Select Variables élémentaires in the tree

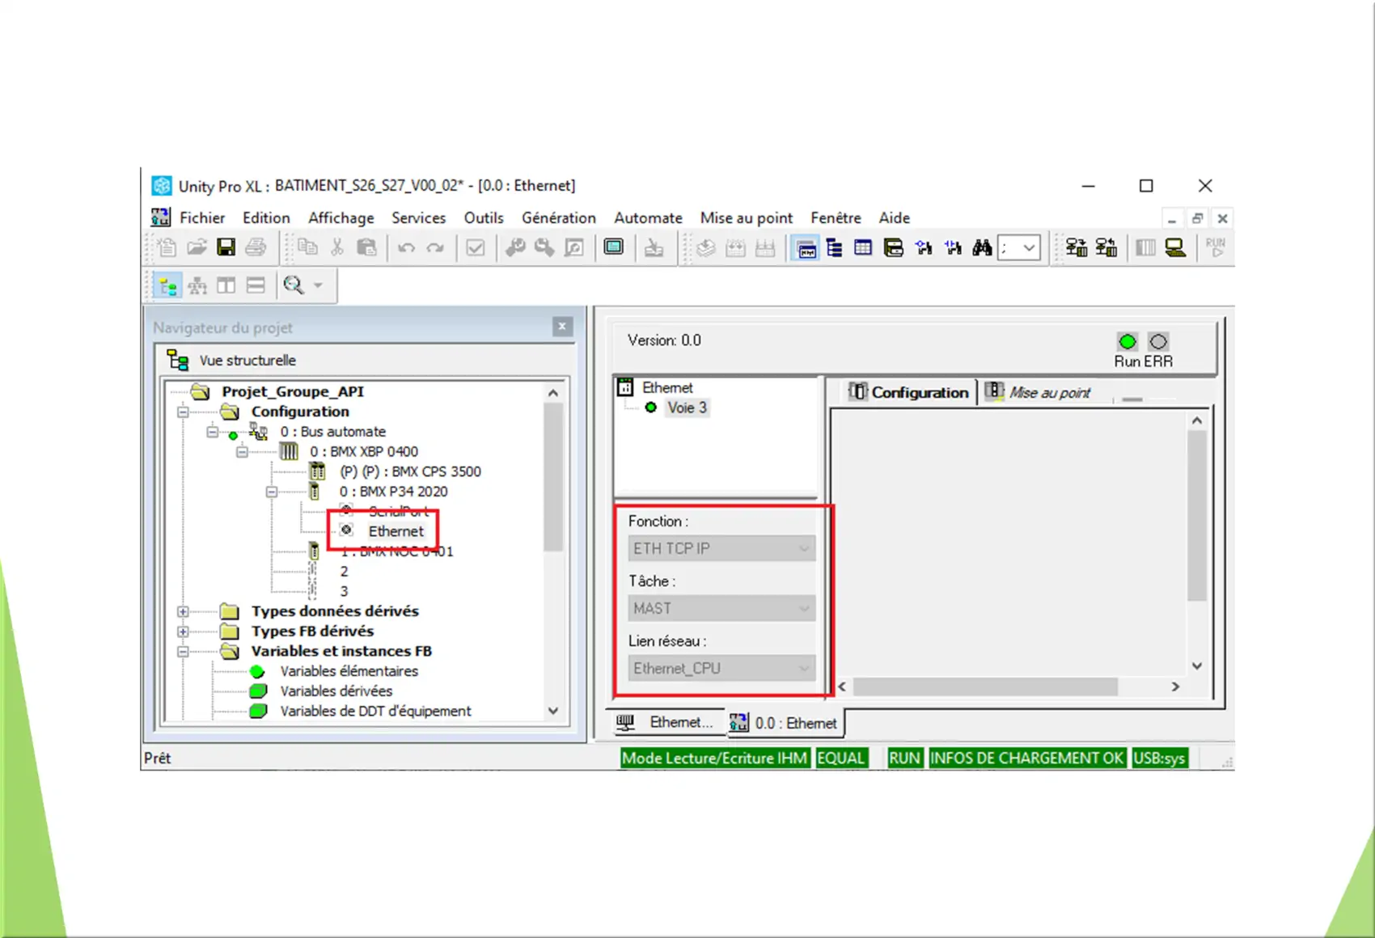(x=349, y=671)
